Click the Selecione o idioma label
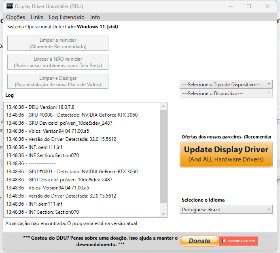 (203, 200)
